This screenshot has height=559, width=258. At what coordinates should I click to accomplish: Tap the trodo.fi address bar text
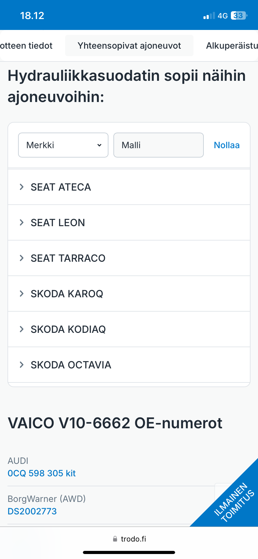133,539
